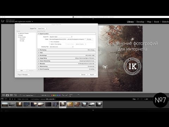Viewport: 169px width, 127px height.
Task: Expand the File Naming section
Action: [x=39, y=50]
